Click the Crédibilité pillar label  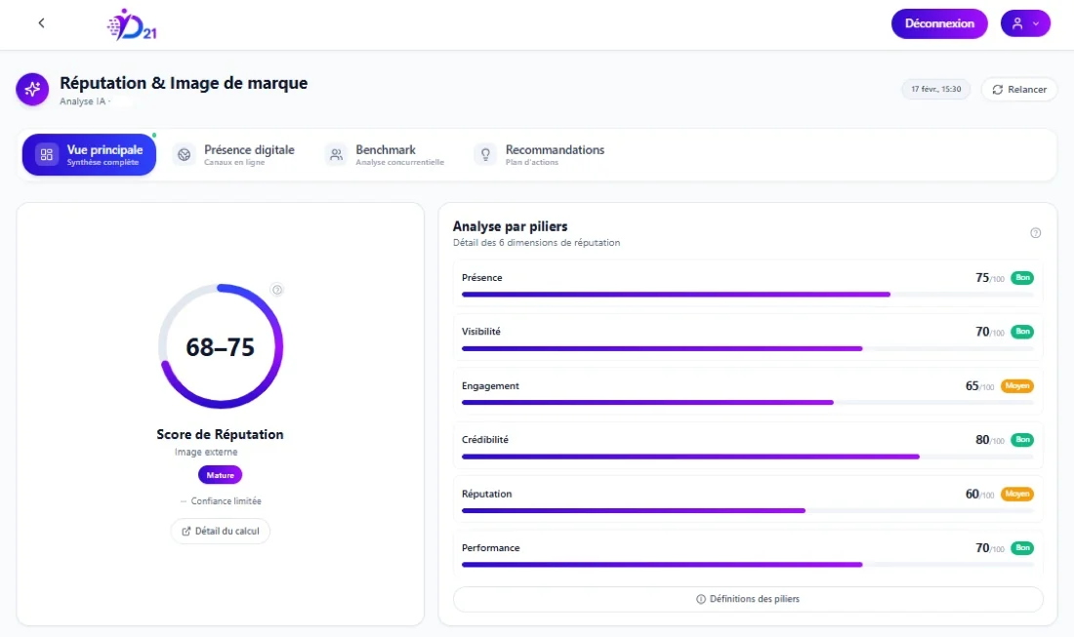click(x=485, y=440)
